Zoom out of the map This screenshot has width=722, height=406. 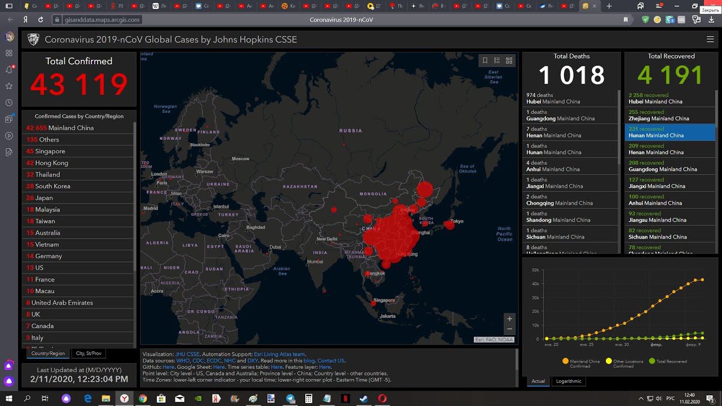tap(509, 329)
